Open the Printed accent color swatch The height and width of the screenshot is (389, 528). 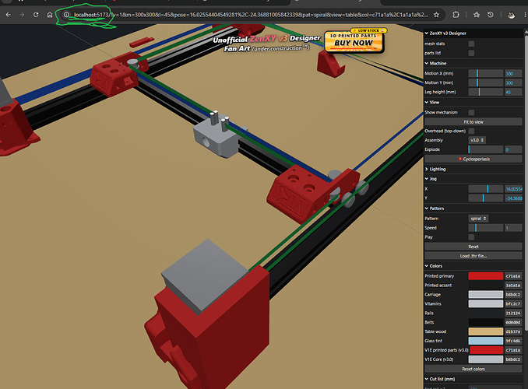pyautogui.click(x=486, y=285)
